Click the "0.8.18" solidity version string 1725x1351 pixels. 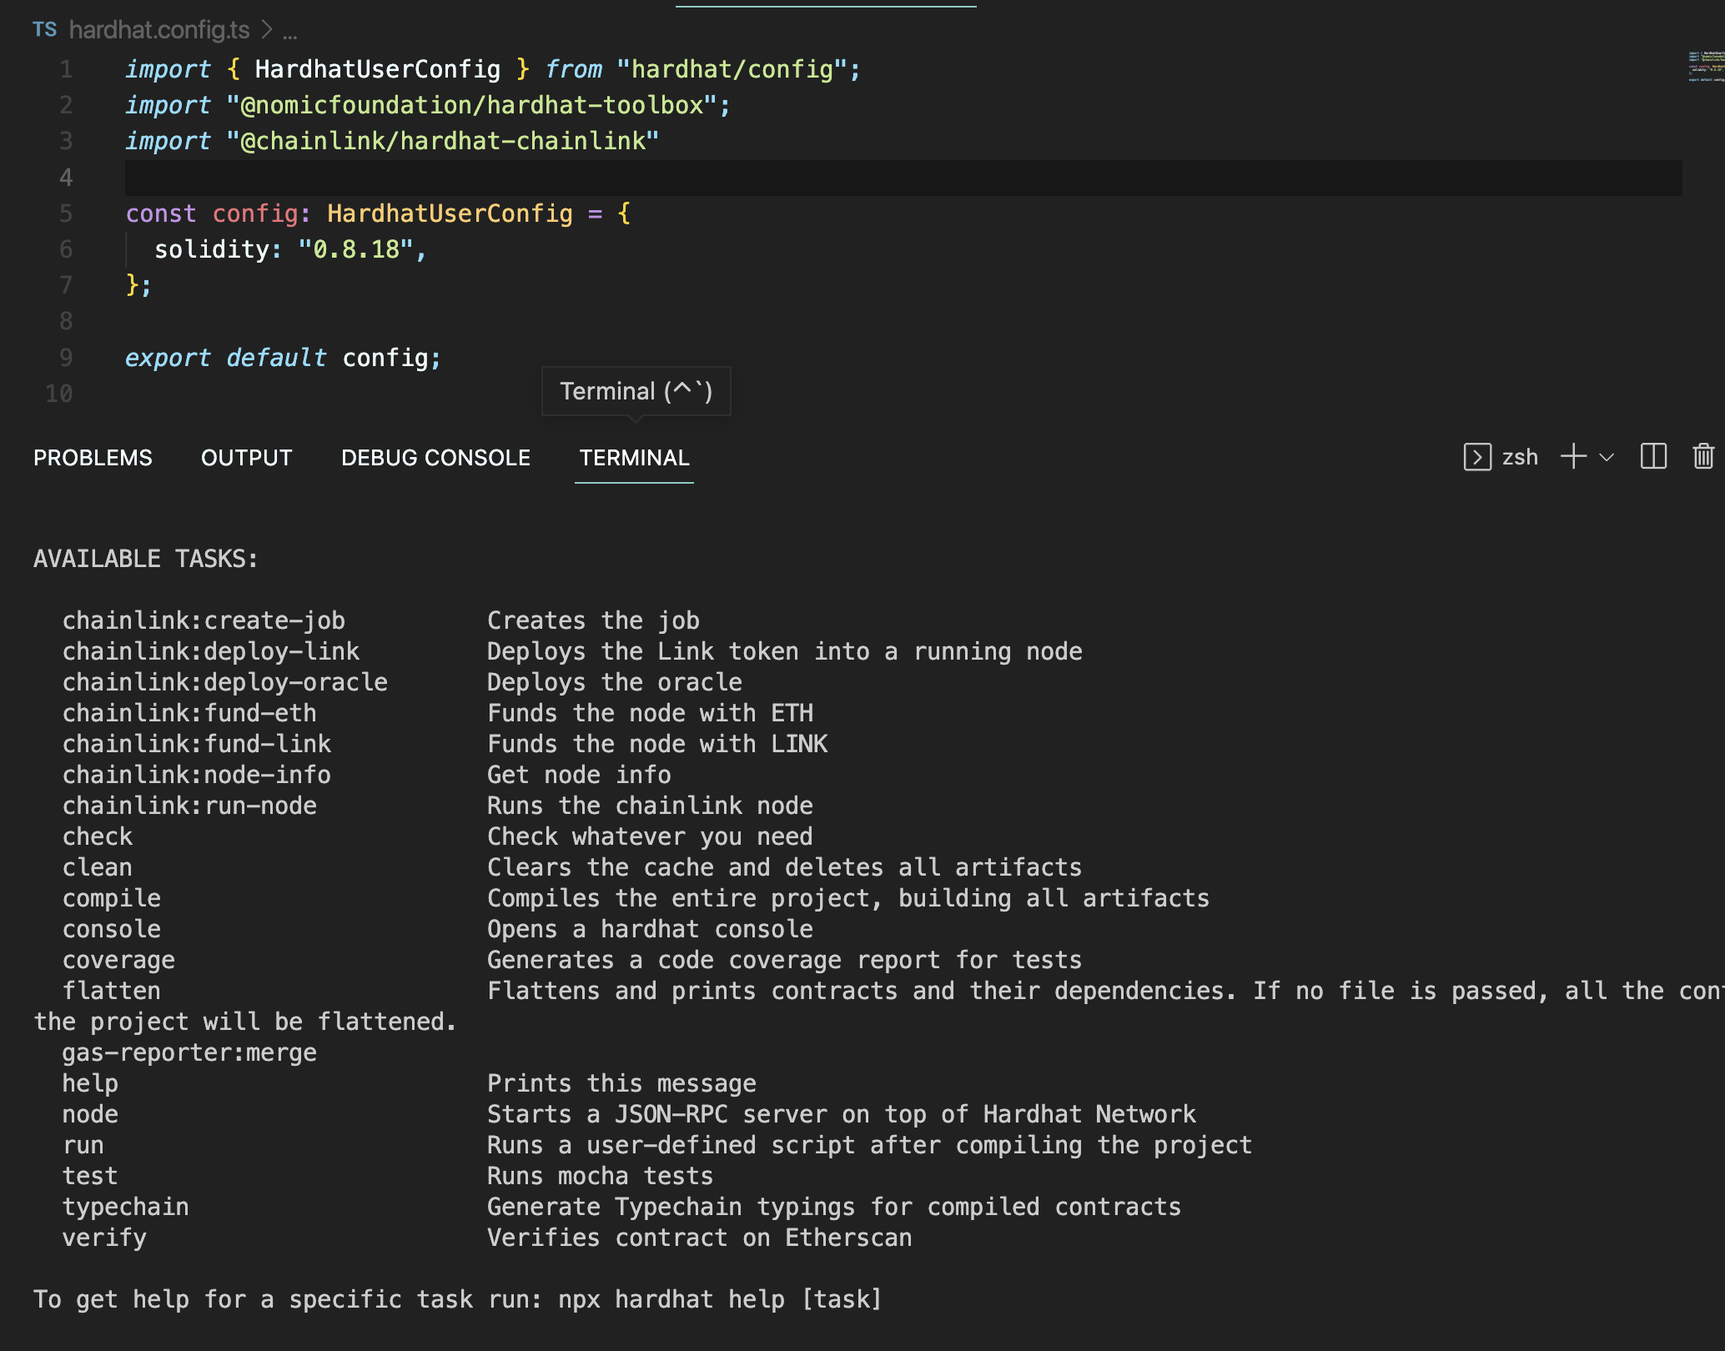pyautogui.click(x=355, y=249)
